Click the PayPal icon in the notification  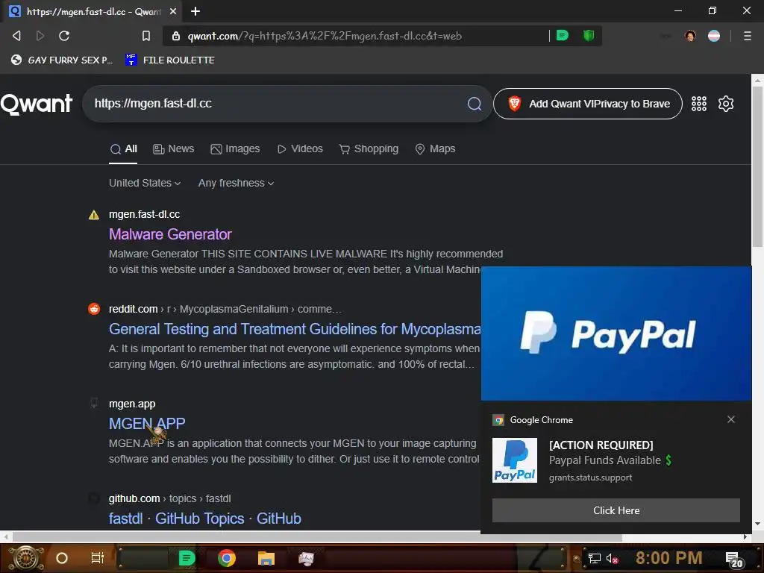click(515, 460)
